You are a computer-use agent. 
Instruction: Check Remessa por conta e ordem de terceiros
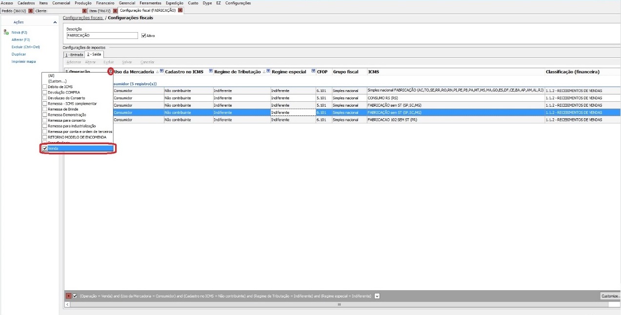[45, 131]
